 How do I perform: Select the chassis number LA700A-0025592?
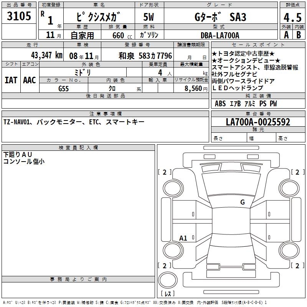click(x=258, y=122)
